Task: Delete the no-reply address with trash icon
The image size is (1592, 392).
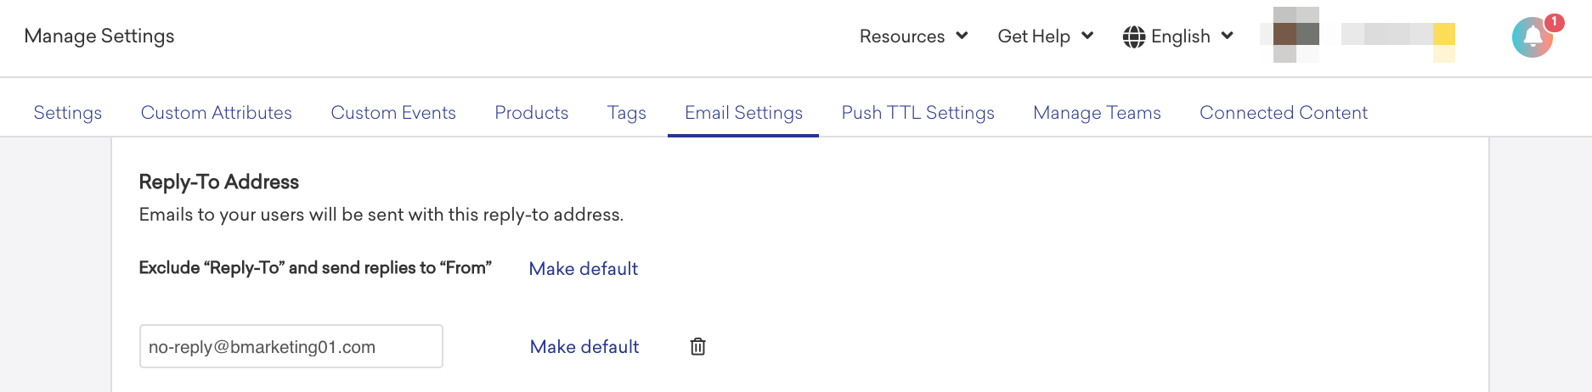Action: (x=697, y=346)
